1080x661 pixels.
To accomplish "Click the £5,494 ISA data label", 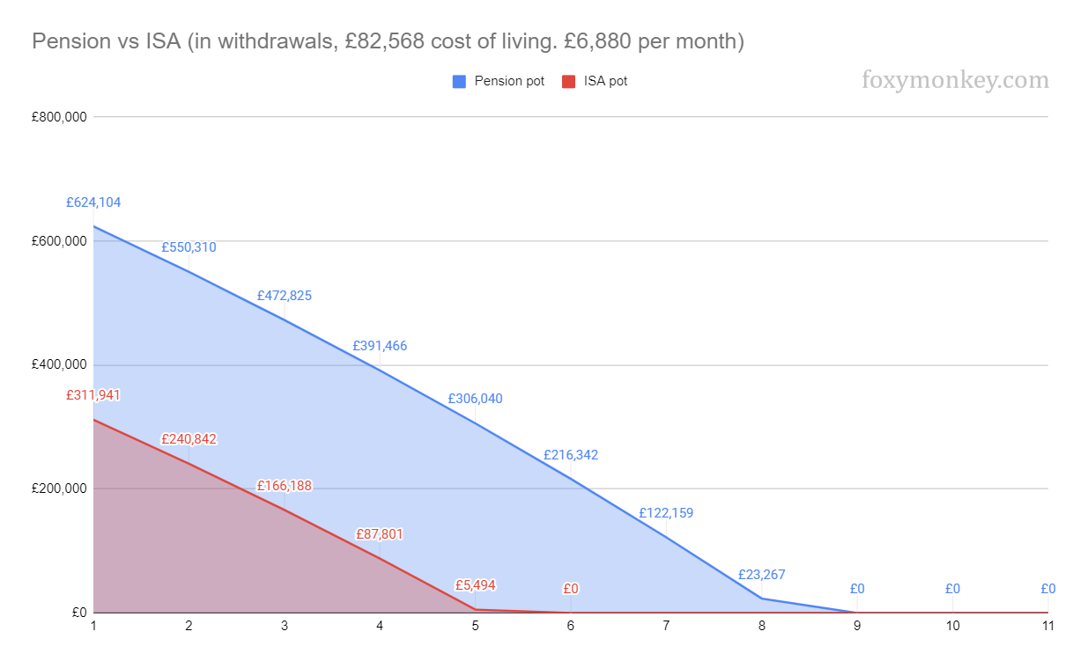I will pyautogui.click(x=475, y=585).
